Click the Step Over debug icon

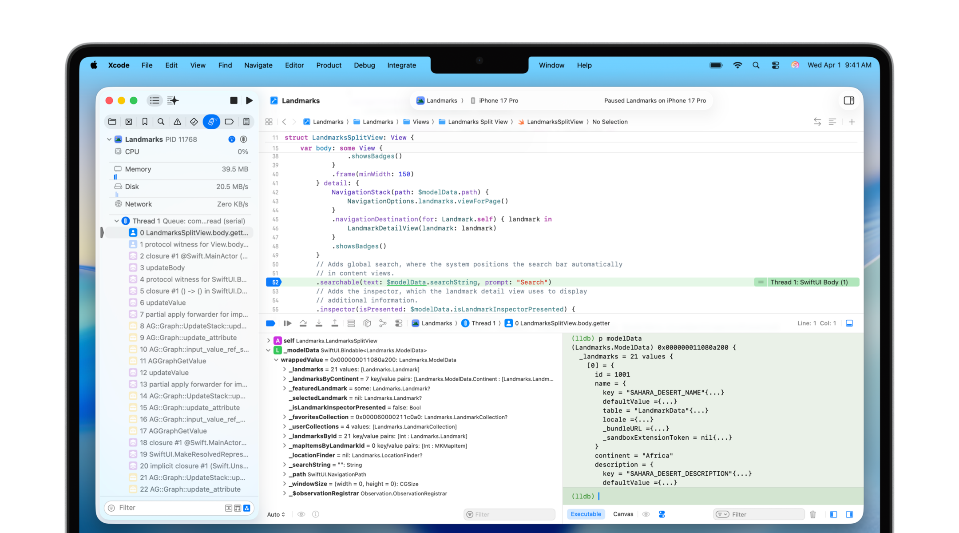click(303, 323)
